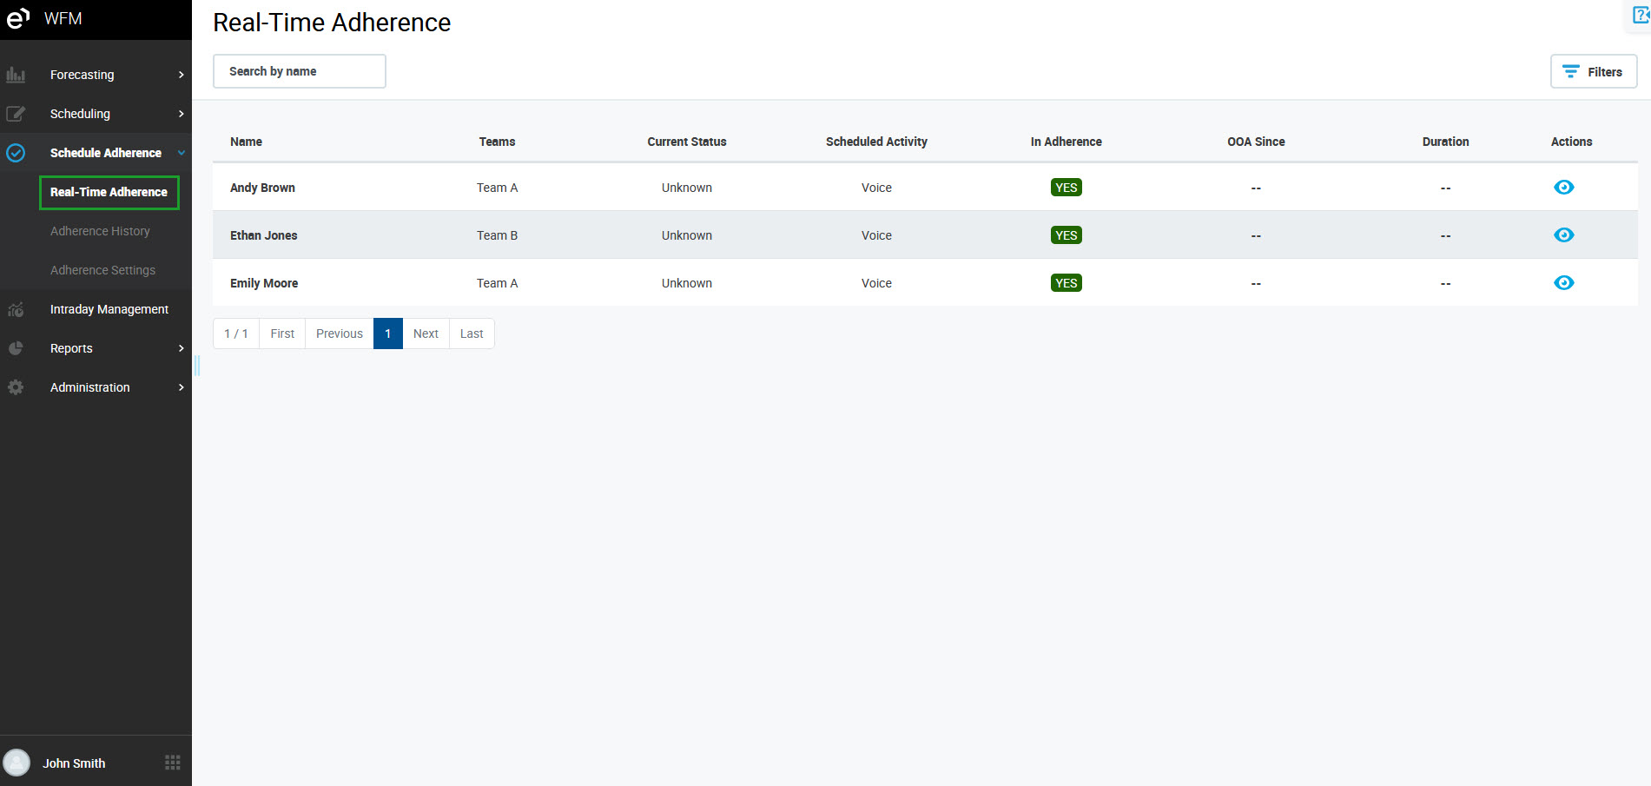
Task: View Emily Moore details via eye icon
Action: coord(1563,283)
